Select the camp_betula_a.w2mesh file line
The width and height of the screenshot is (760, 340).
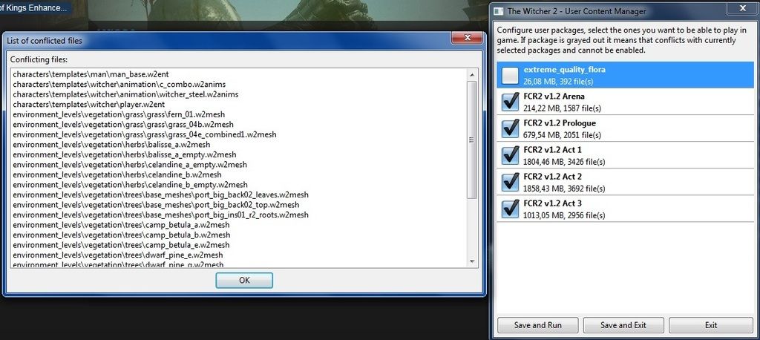[121, 225]
